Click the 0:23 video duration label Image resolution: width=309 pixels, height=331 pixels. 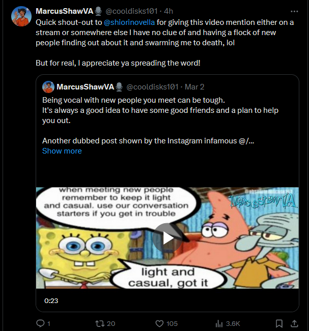51,300
